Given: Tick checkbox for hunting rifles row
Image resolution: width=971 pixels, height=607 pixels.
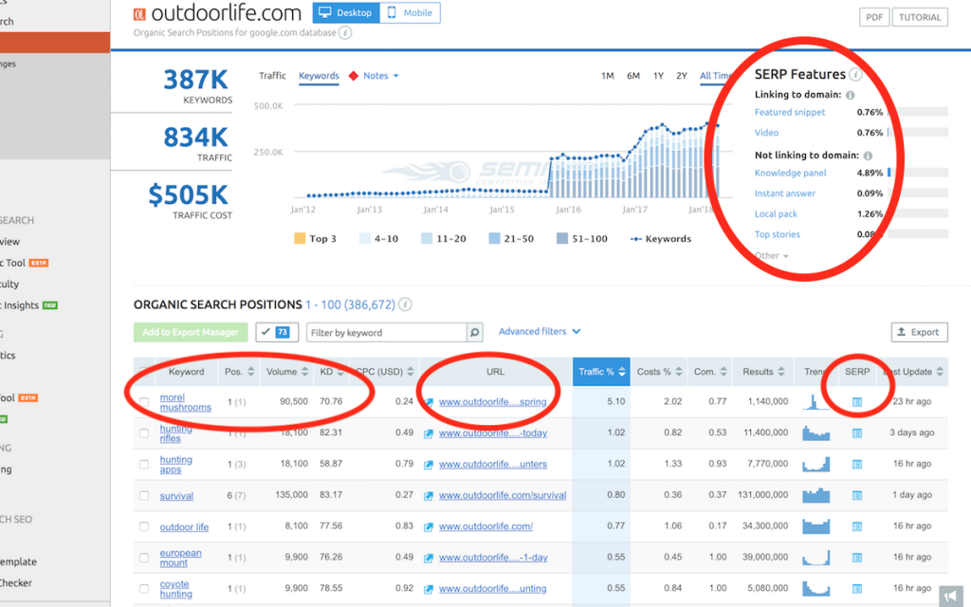Looking at the screenshot, I should [144, 432].
